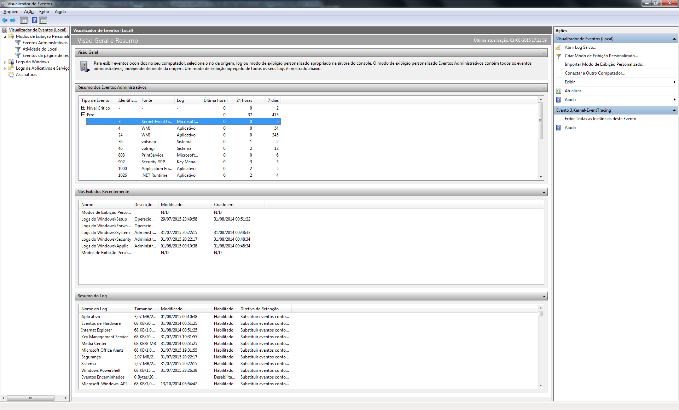Click Abrir Log Salvo action
Viewport: 679px width, 410px height.
pos(580,47)
